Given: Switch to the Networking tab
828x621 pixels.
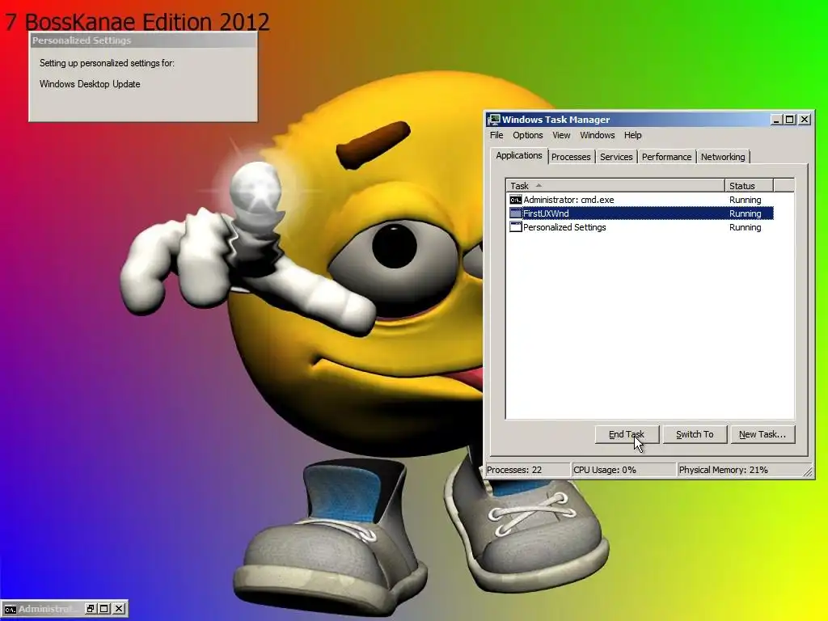Looking at the screenshot, I should 723,157.
